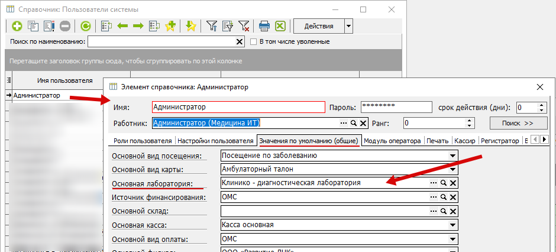The height and width of the screenshot is (252, 556).
Task: Click magnifier in Основная лаборатория field
Action: pyautogui.click(x=443, y=183)
